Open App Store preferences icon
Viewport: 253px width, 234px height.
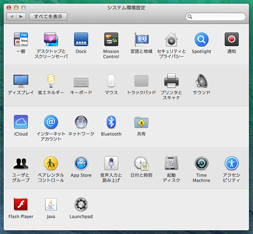(81, 163)
